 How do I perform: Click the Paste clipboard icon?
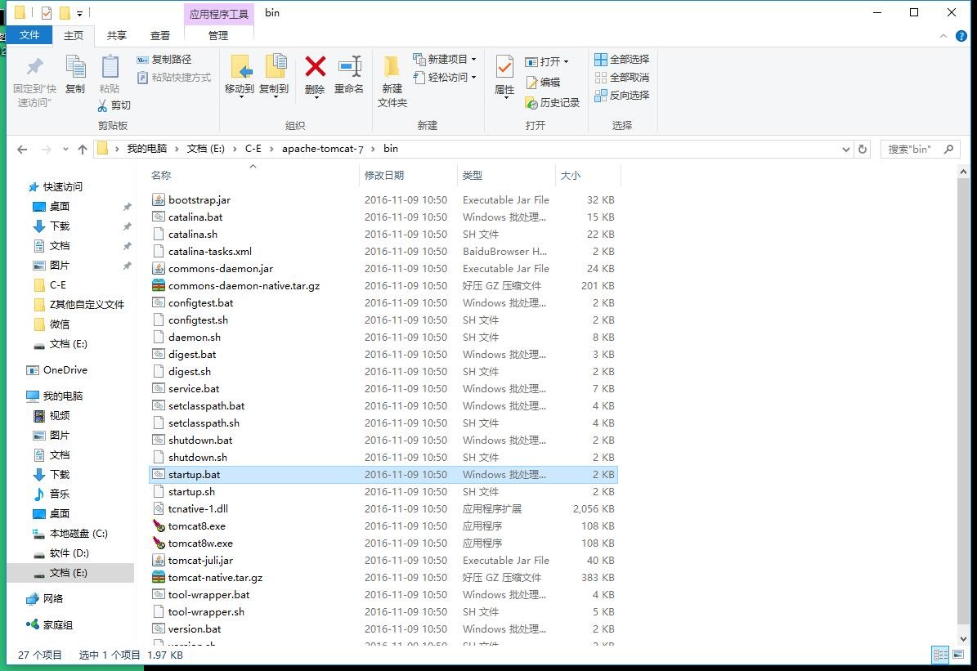click(110, 67)
